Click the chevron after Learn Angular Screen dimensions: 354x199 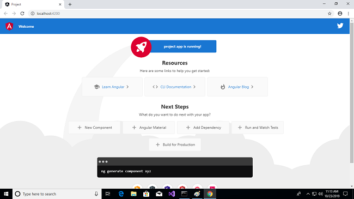[127, 87]
